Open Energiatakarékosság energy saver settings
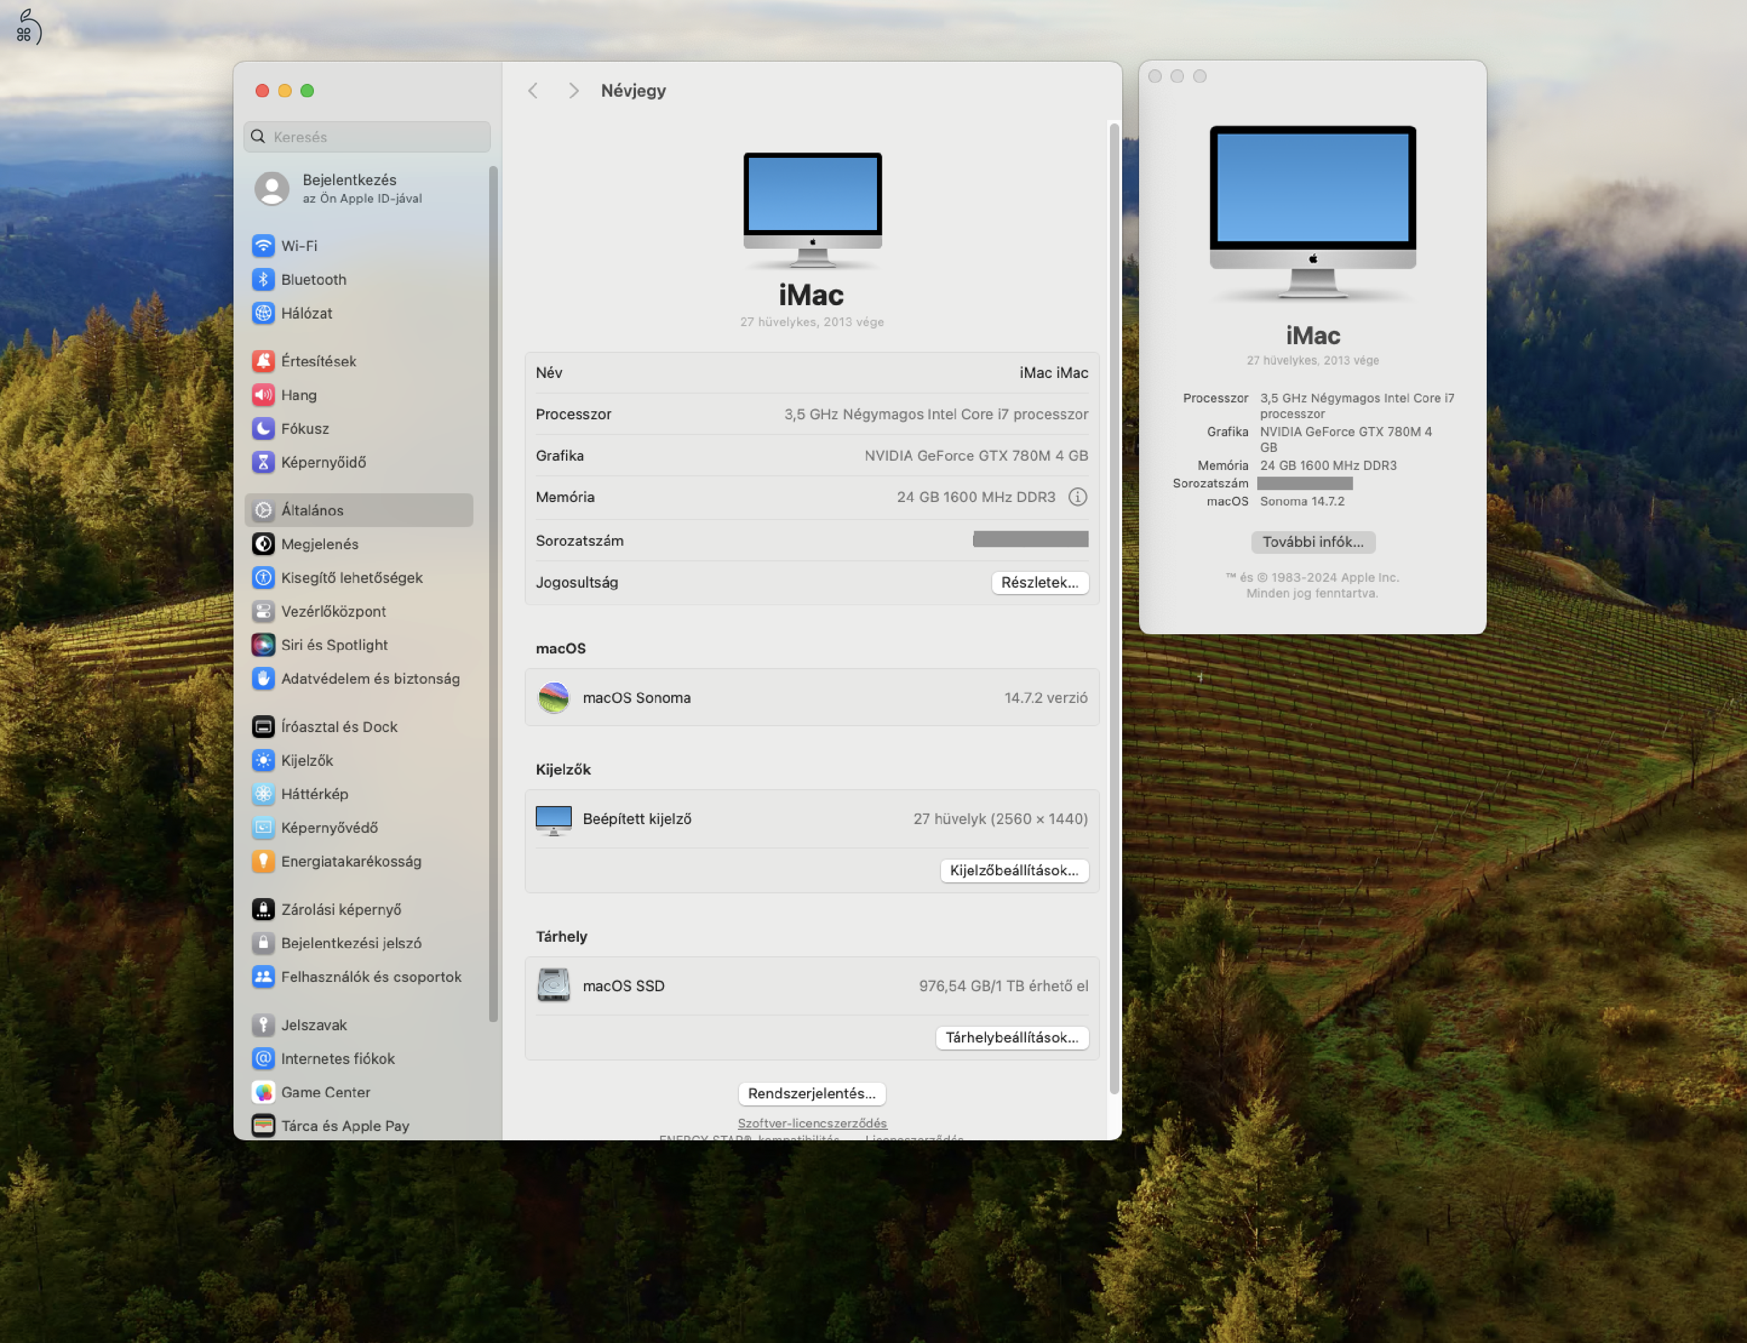The height and width of the screenshot is (1343, 1747). coord(359,861)
